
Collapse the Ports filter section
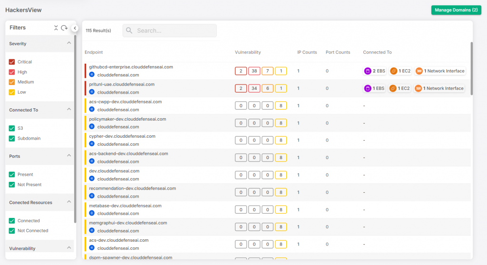(x=69, y=156)
